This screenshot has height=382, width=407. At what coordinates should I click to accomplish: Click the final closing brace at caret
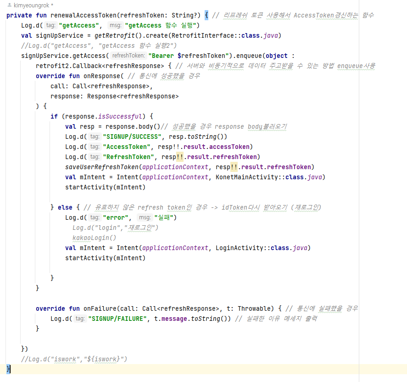(x=8, y=369)
